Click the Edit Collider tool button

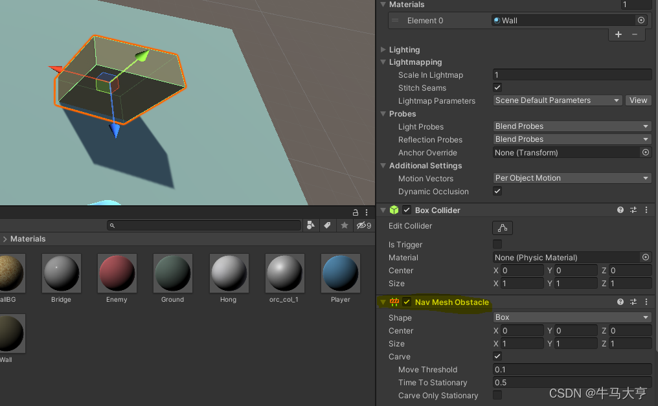tap(503, 228)
